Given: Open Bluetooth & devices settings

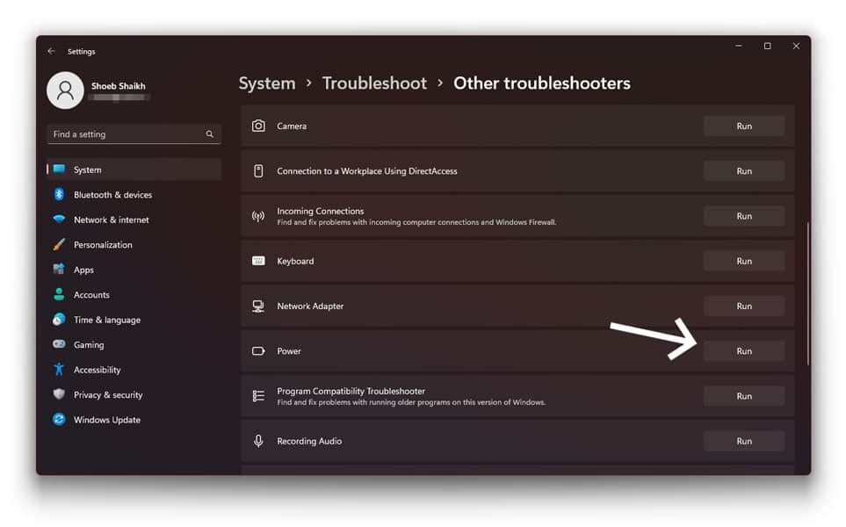Looking at the screenshot, I should 134,195.
